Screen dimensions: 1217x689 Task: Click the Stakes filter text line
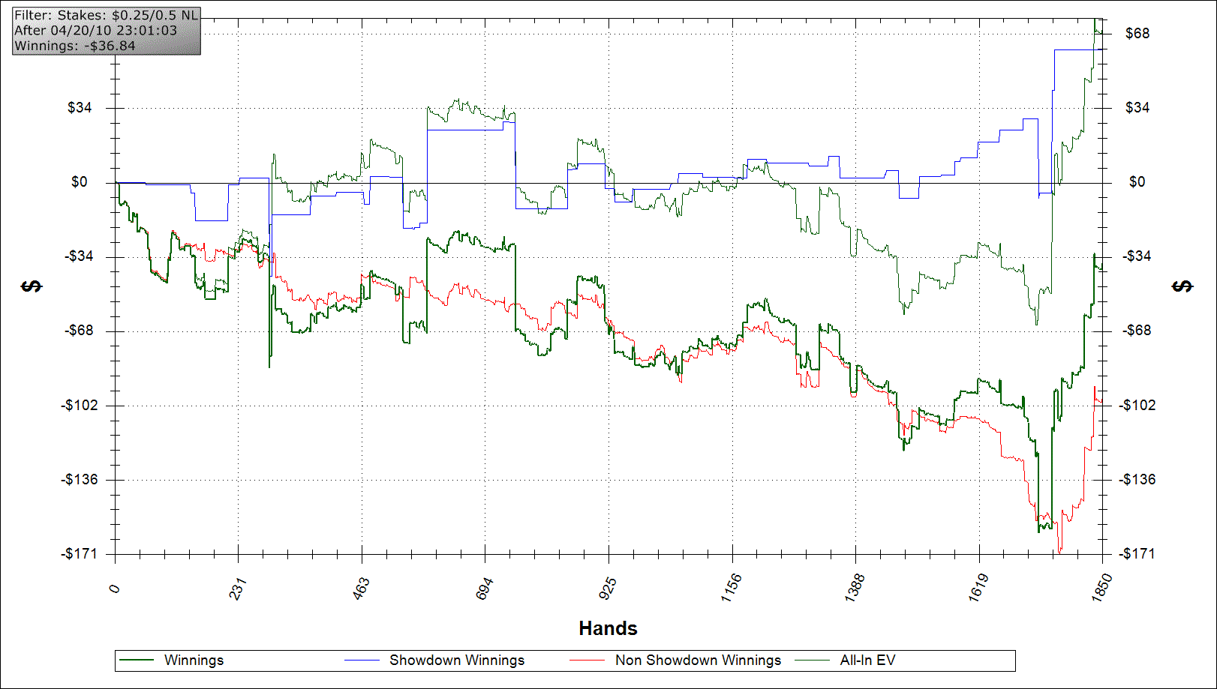click(x=106, y=16)
